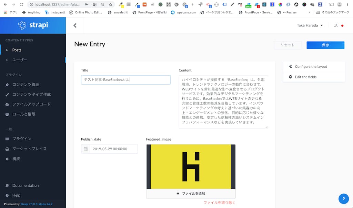This screenshot has width=353, height=208.
Task: Open the amazlet it! bookmark
Action: (x=118, y=12)
